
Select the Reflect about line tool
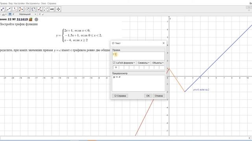coord(46,9)
